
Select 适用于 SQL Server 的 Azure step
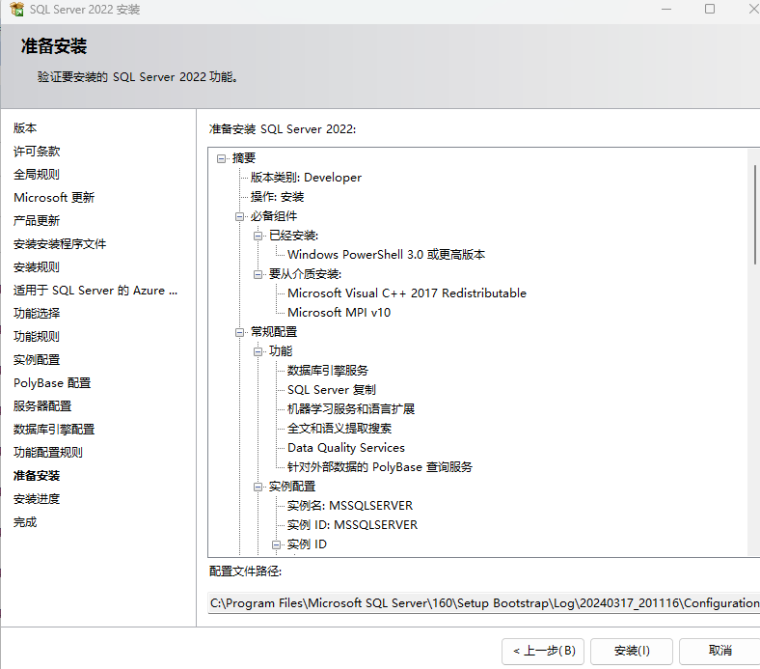(95, 291)
